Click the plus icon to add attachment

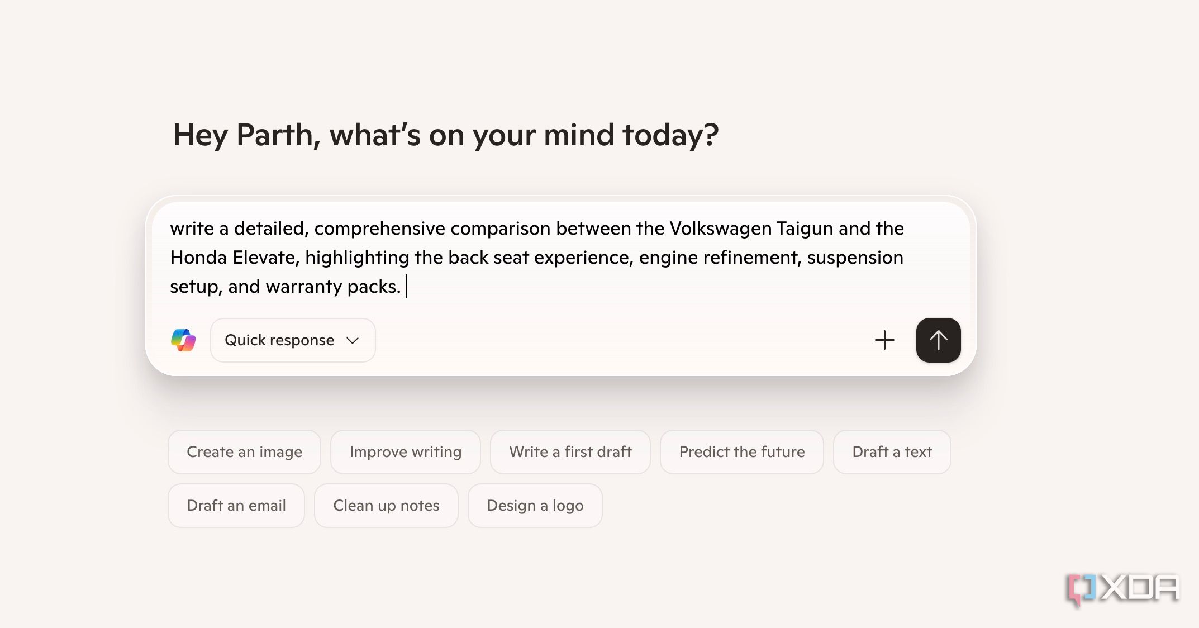[x=884, y=340]
